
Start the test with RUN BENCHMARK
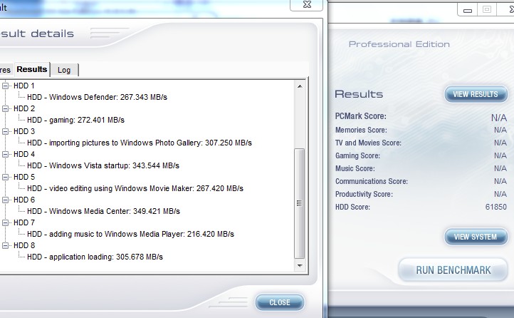tap(453, 270)
